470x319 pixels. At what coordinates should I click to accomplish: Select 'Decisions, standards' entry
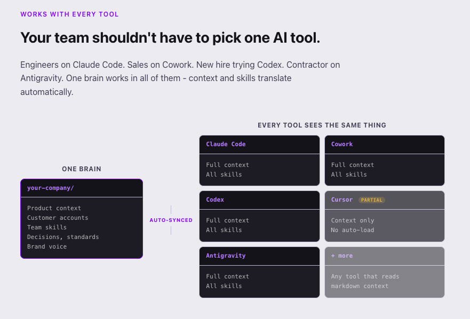pyautogui.click(x=63, y=237)
